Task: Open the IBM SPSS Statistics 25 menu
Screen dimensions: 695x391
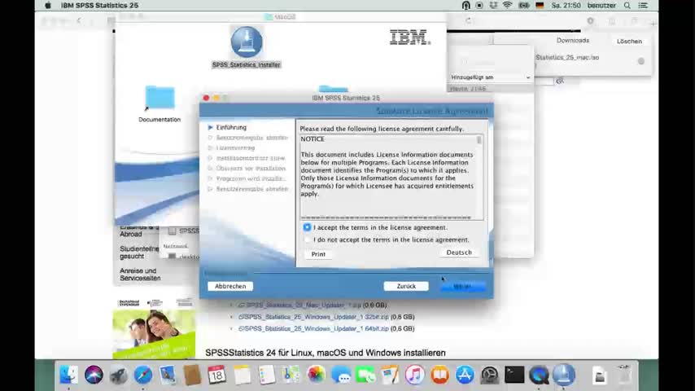Action: click(99, 6)
